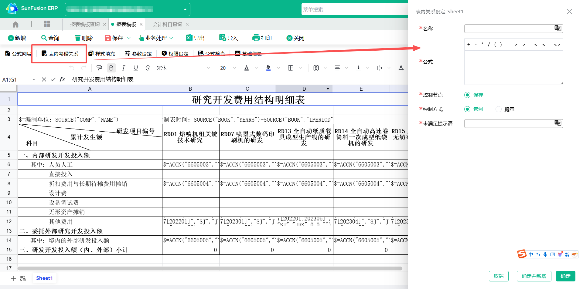Viewport: 583px width, 289px height.
Task: Click the format painter icon
Action: 99,68
